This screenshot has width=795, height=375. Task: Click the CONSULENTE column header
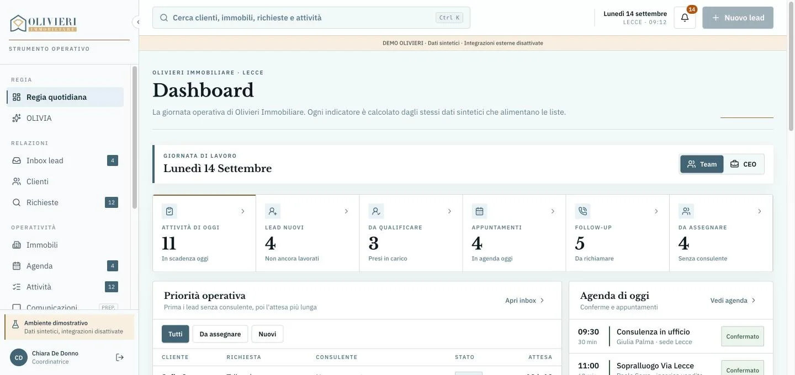click(x=337, y=357)
